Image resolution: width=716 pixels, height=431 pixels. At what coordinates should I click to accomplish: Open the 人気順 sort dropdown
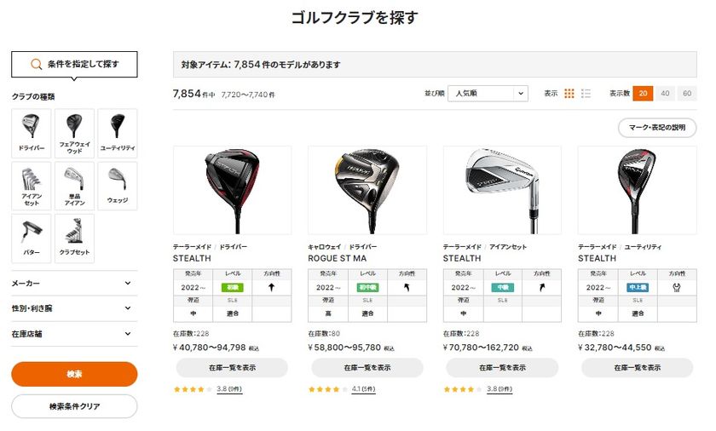(488, 94)
